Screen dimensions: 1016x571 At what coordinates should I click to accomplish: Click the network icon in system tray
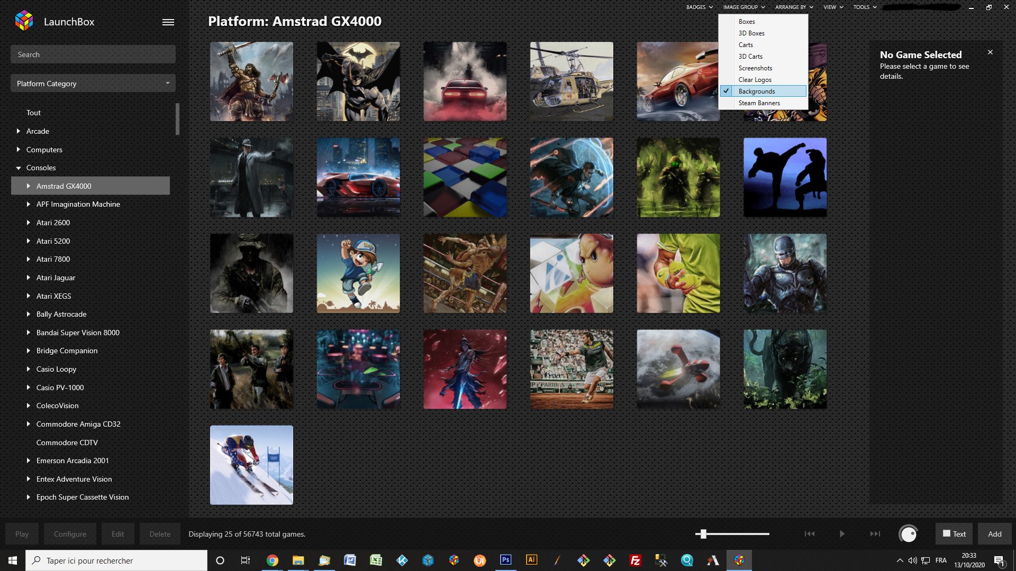[926, 560]
